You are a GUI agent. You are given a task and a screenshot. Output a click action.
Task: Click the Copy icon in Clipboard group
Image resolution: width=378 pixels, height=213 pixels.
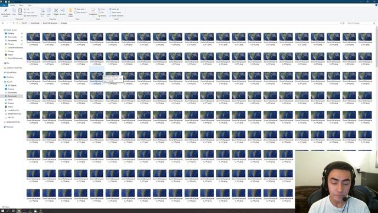pyautogui.click(x=14, y=11)
